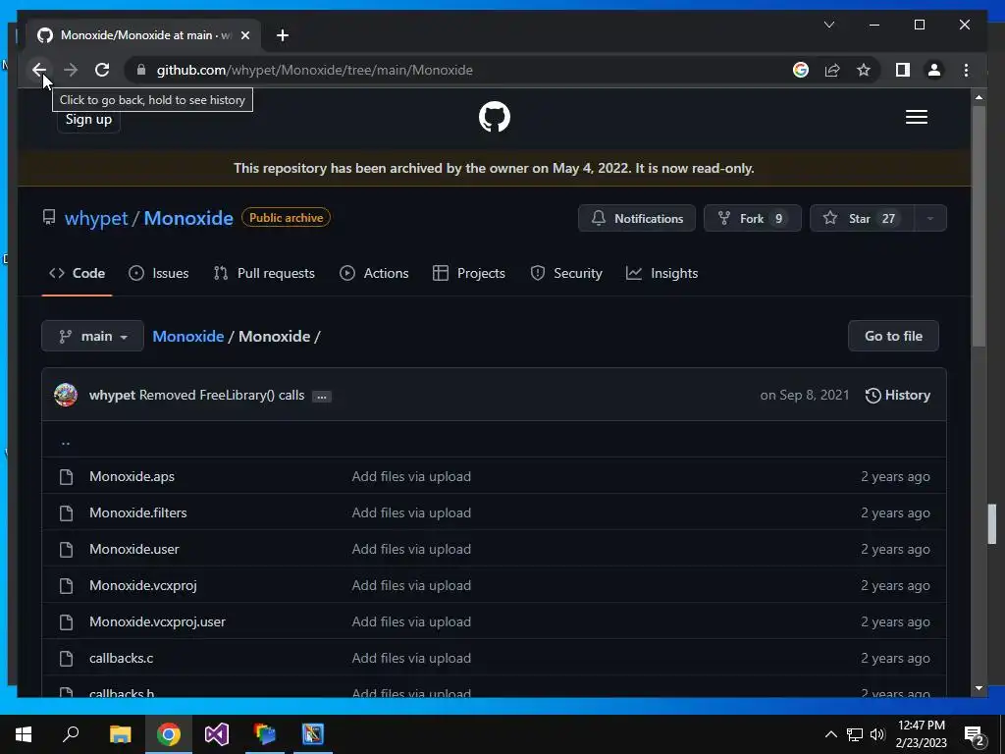Click the Star button
The width and height of the screenshot is (1005, 754).
point(862,218)
